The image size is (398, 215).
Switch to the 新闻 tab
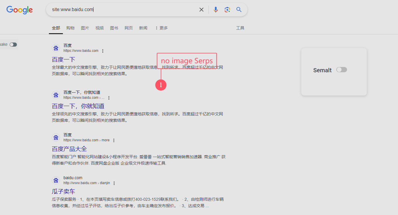pos(143,28)
